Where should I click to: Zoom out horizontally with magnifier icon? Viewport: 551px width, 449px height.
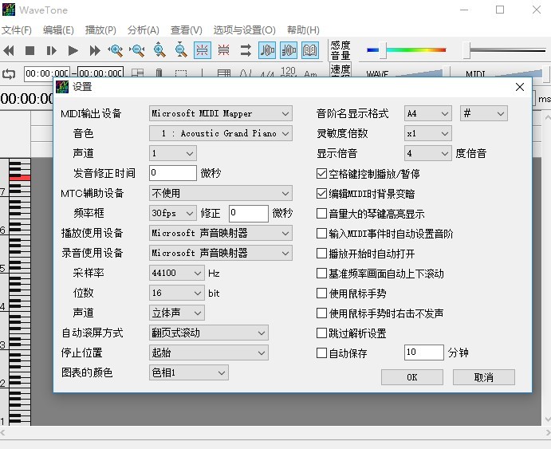point(137,50)
